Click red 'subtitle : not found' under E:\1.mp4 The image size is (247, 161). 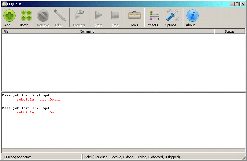(x=38, y=100)
